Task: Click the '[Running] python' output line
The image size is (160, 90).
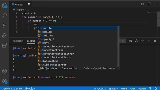Action: 25,55
